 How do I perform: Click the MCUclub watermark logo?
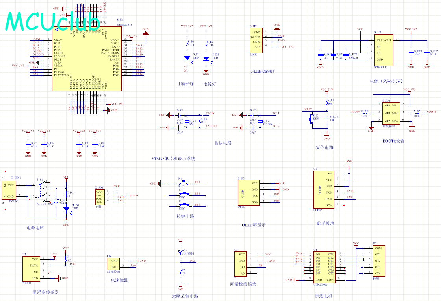click(x=53, y=21)
